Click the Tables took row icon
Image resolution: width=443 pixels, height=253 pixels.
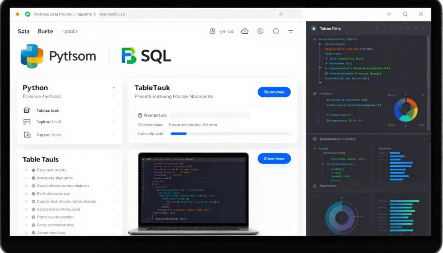(x=27, y=111)
